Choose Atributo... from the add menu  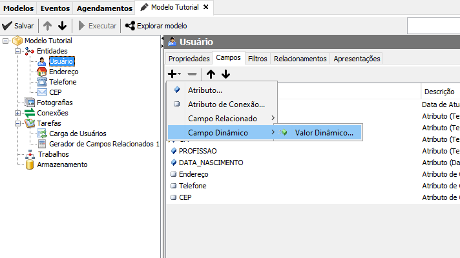[205, 90]
